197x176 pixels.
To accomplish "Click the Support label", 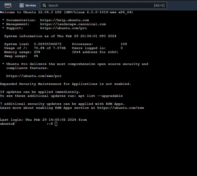I will click(15, 28).
